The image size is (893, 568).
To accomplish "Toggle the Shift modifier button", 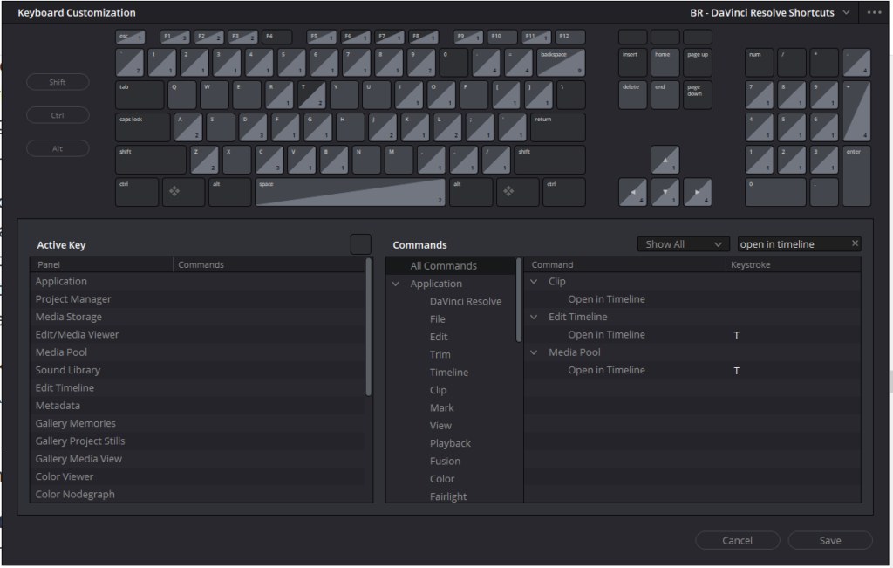I will coord(58,82).
